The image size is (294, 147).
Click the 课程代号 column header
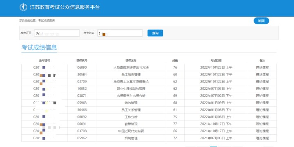[x=82, y=60]
